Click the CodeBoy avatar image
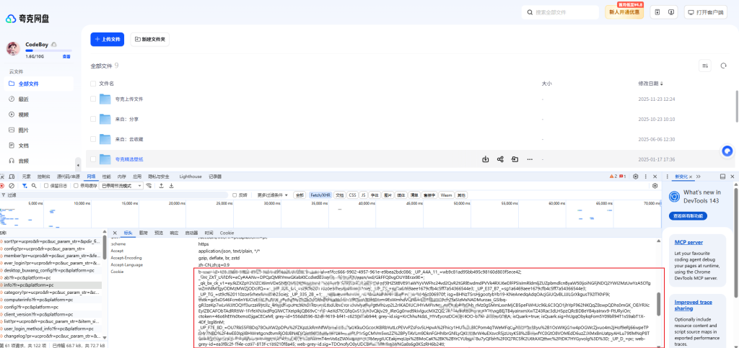The image size is (739, 348). pyautogui.click(x=13, y=48)
